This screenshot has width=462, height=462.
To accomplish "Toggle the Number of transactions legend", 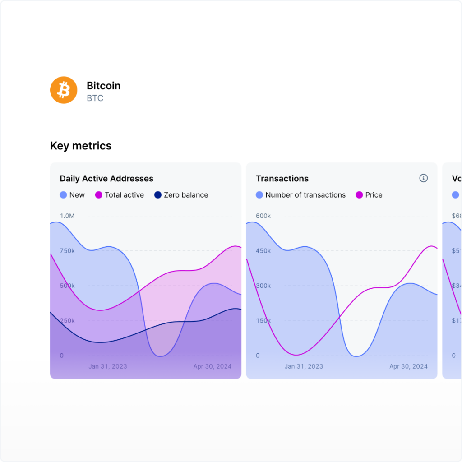I will pos(300,195).
